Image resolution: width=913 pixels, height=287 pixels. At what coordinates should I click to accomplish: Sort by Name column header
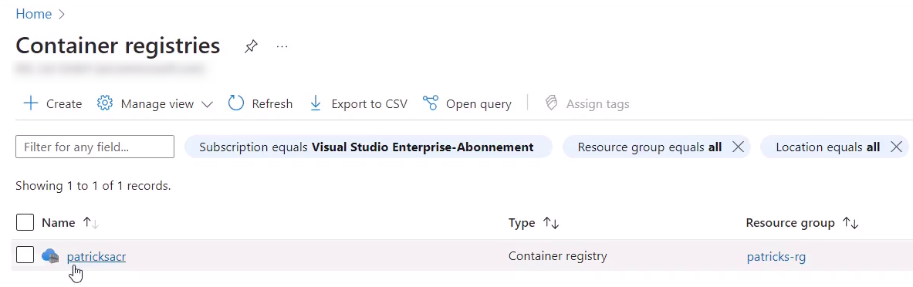point(58,222)
